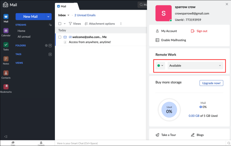Screen dimensions: 231x146
Task: Click the 0.00 GB usage text
Action: (x=194, y=116)
